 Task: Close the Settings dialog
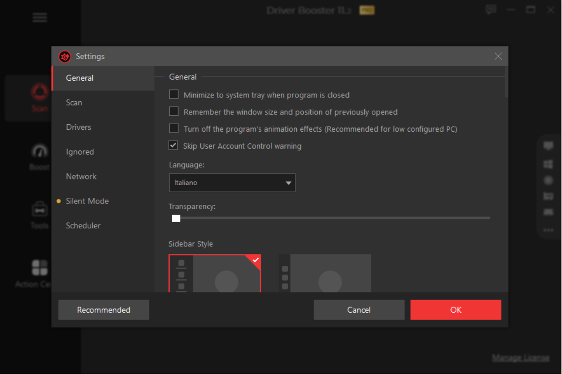[498, 56]
